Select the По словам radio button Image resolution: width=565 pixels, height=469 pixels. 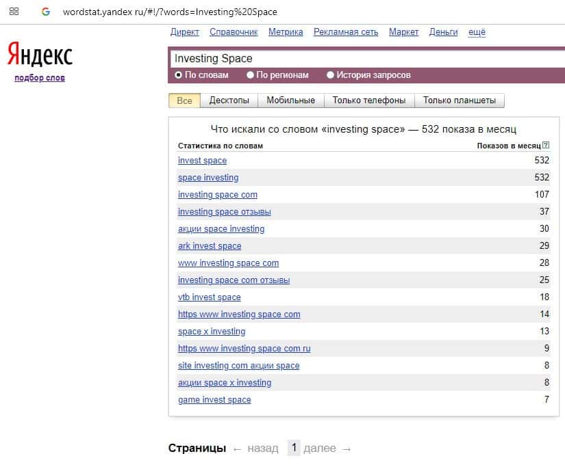coord(179,75)
